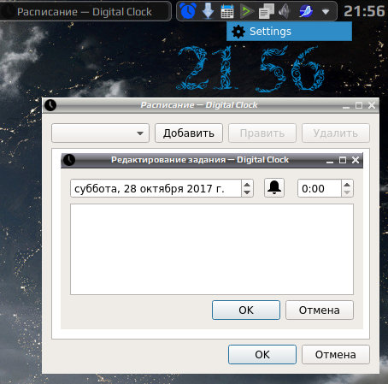The width and height of the screenshot is (388, 384).
Task: Open the download arrow tray icon
Action: (208, 11)
